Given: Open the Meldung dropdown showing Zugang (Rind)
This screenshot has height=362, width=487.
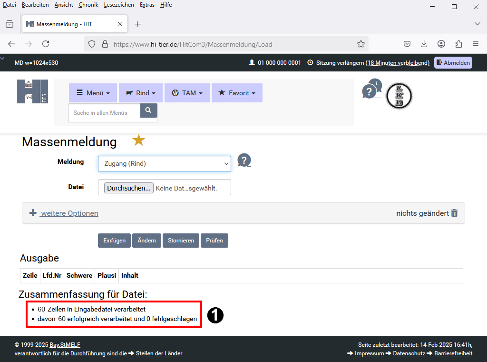Looking at the screenshot, I should (x=164, y=163).
